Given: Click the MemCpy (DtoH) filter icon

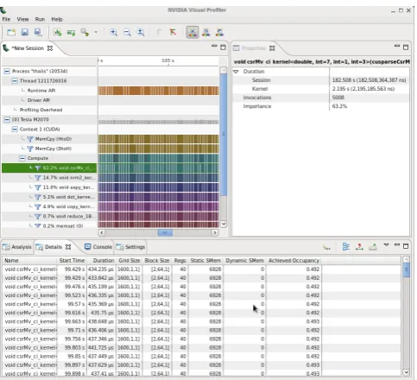Looking at the screenshot, I should (x=30, y=149).
